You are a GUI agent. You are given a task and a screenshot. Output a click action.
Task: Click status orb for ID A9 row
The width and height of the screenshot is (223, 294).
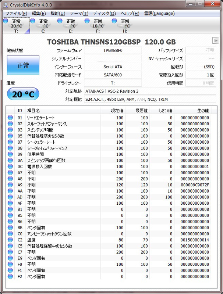pos(10,185)
